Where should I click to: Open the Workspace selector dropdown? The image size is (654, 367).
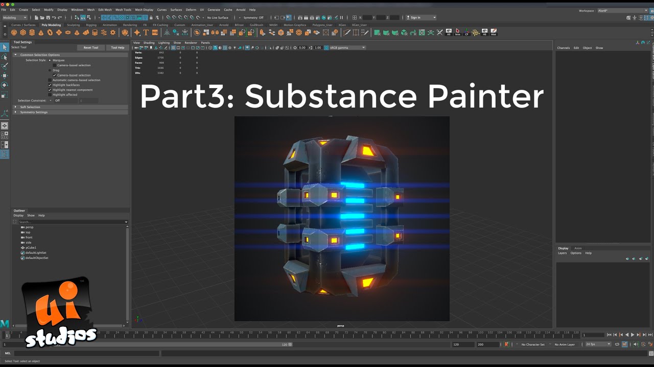tap(623, 10)
